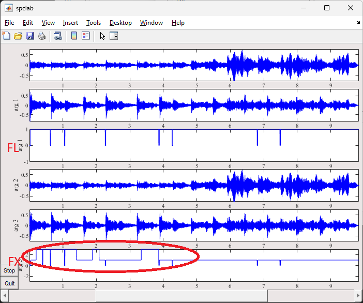Click the dock figure arrow in menu bar
This screenshot has width=363, height=303.
click(358, 23)
